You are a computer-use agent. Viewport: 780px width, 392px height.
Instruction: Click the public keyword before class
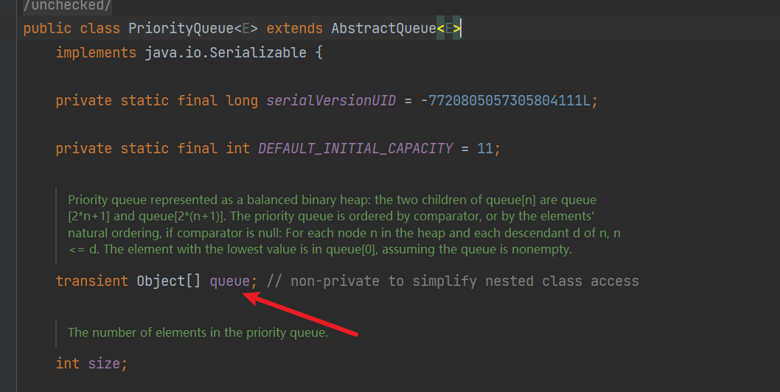47,29
